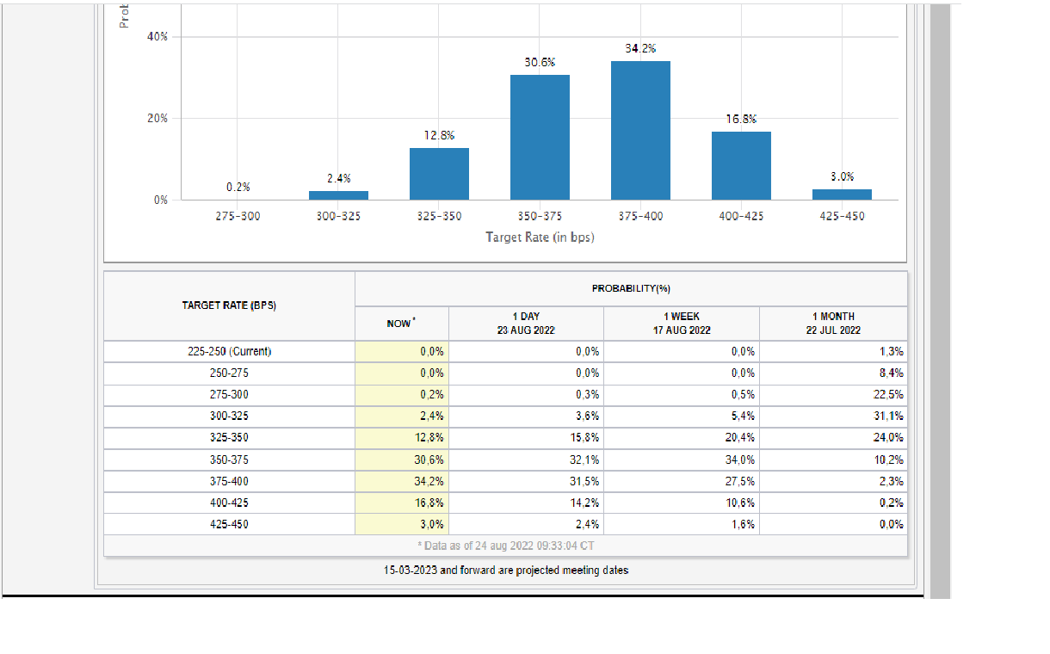Click the 425-450 bar showing 3.0%
Screen dimensions: 1050x654
click(842, 194)
